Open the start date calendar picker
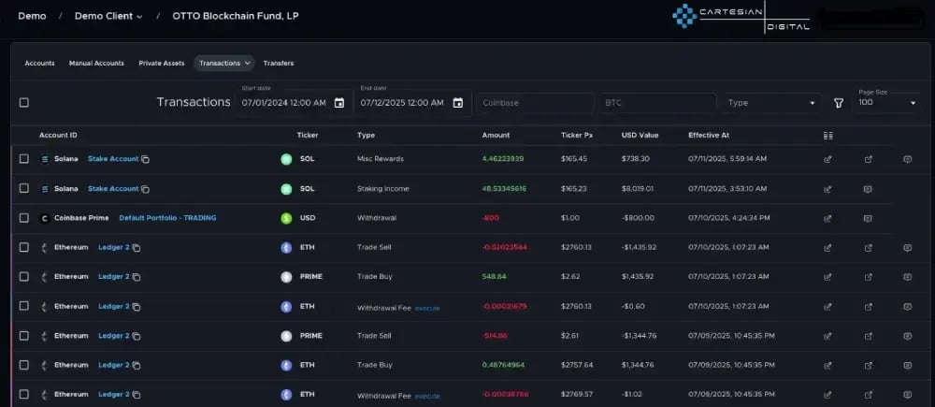Screen dimensions: 935x407 339,103
